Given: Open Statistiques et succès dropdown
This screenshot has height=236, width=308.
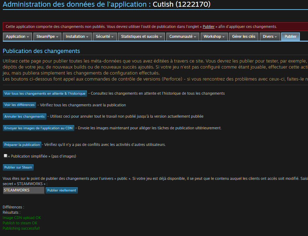Looking at the screenshot, I should (x=141, y=37).
